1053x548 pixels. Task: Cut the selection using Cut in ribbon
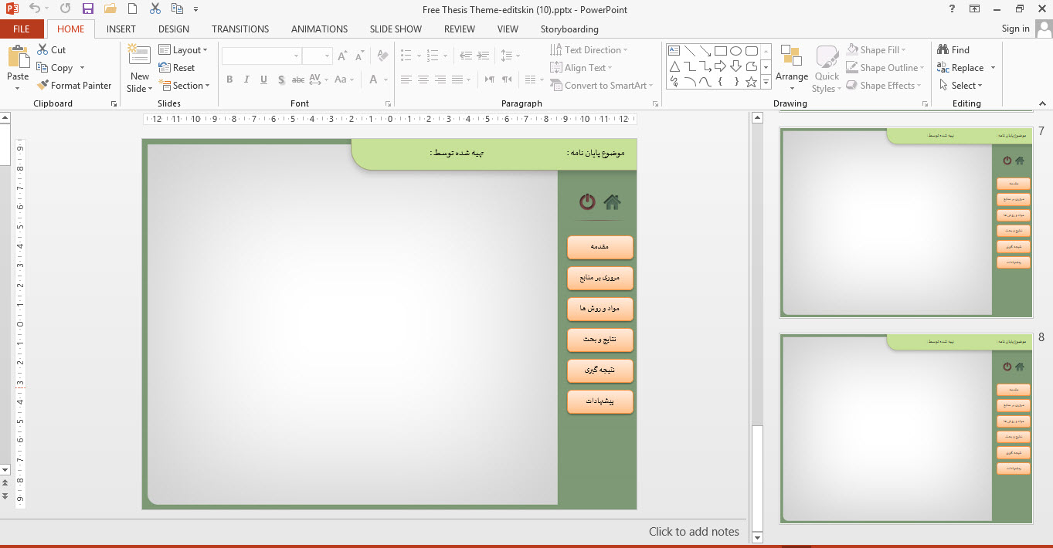[52, 49]
